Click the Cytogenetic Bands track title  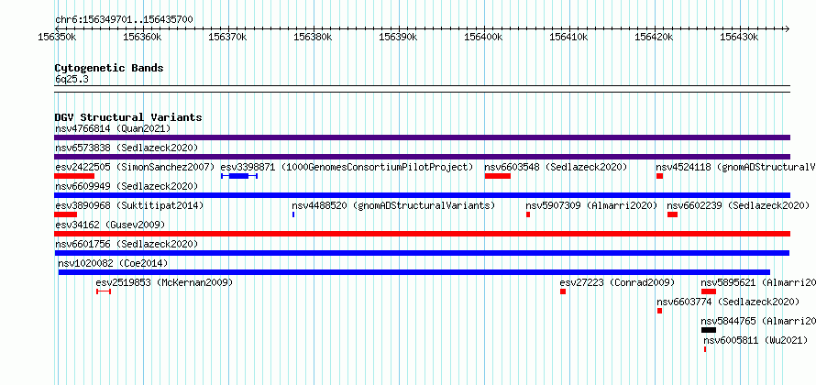coord(109,68)
